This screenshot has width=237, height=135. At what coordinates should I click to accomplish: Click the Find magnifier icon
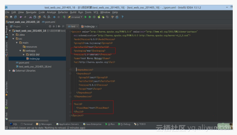coord(45,17)
